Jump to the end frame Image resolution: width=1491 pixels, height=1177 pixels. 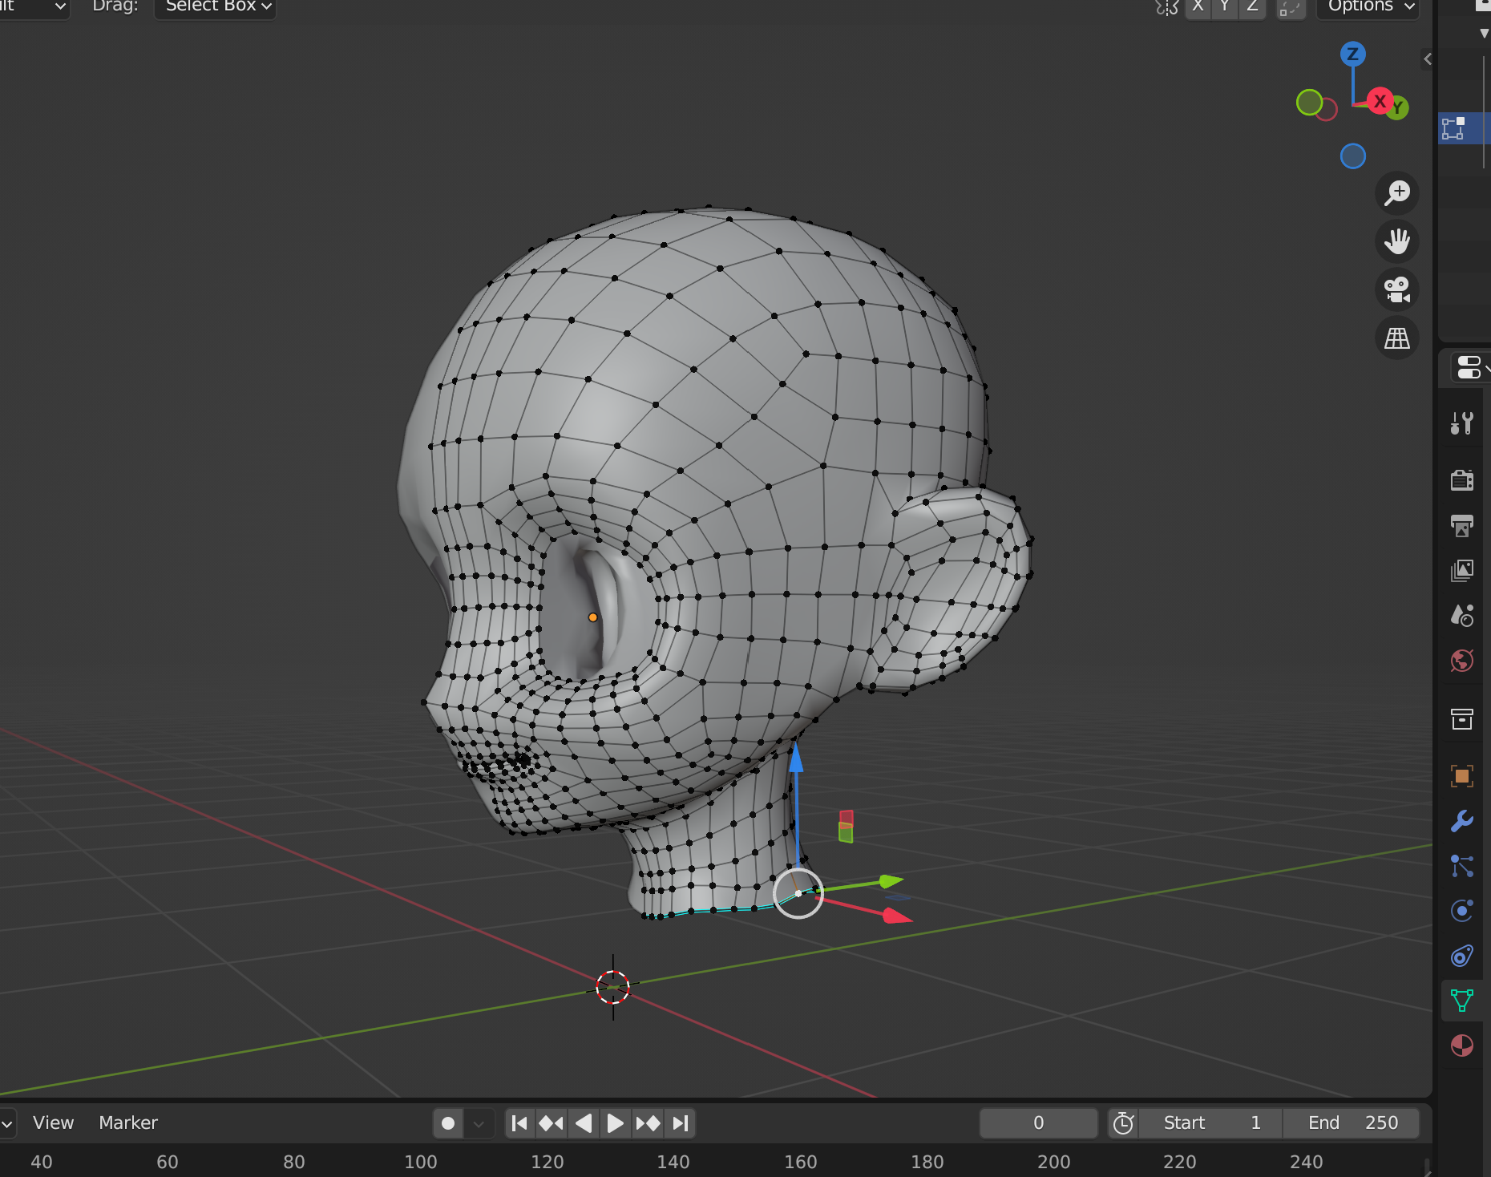click(x=680, y=1123)
